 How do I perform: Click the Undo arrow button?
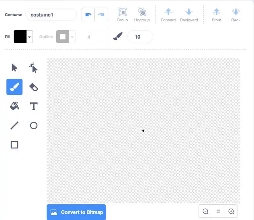coord(88,14)
